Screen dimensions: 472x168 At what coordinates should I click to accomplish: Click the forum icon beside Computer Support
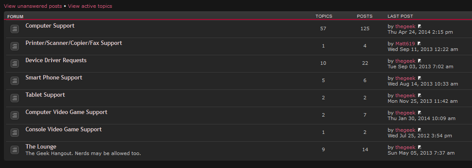click(x=15, y=29)
